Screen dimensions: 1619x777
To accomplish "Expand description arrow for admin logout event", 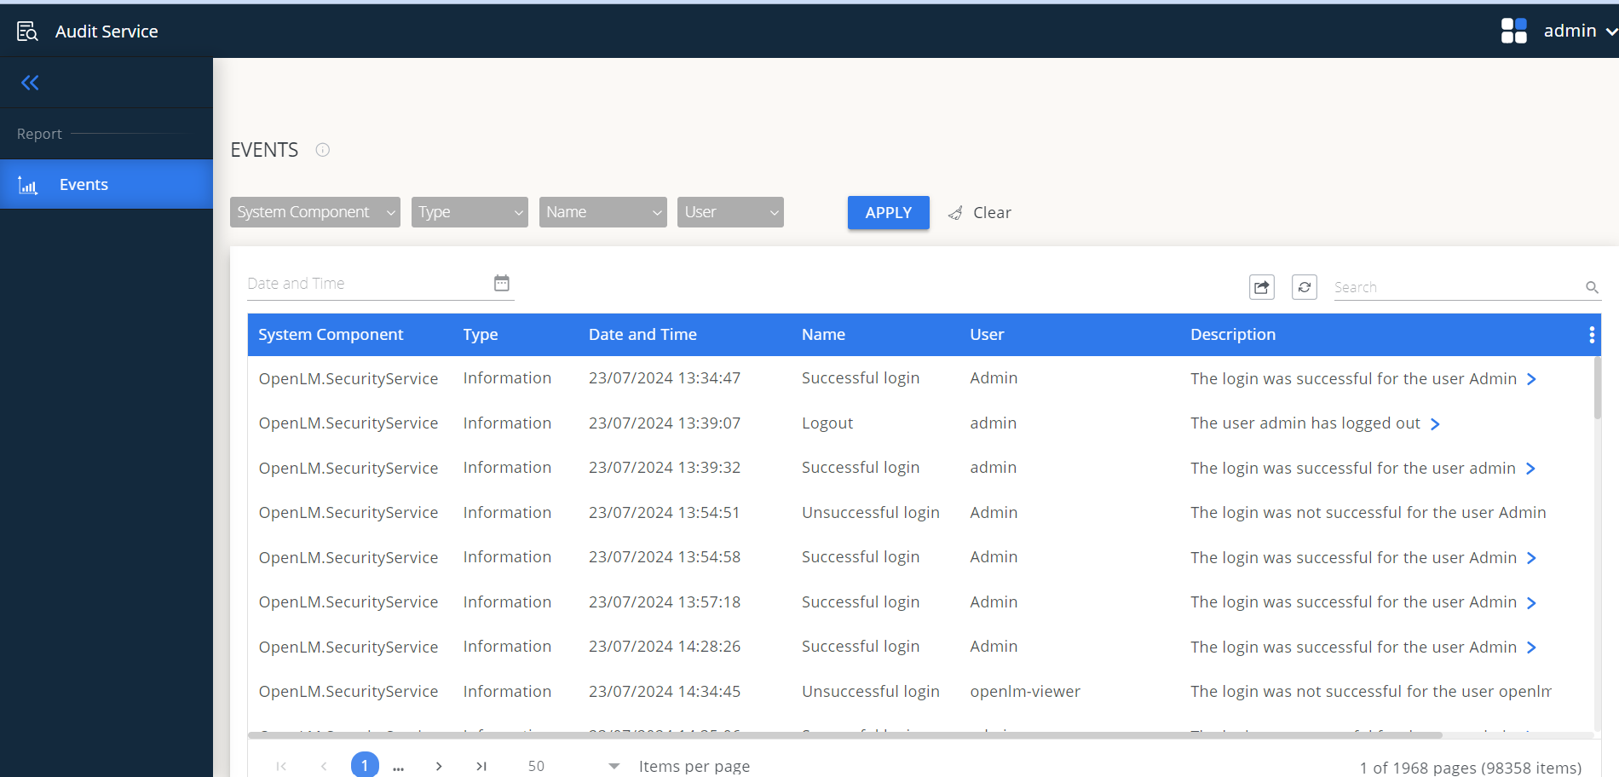I will coord(1437,423).
